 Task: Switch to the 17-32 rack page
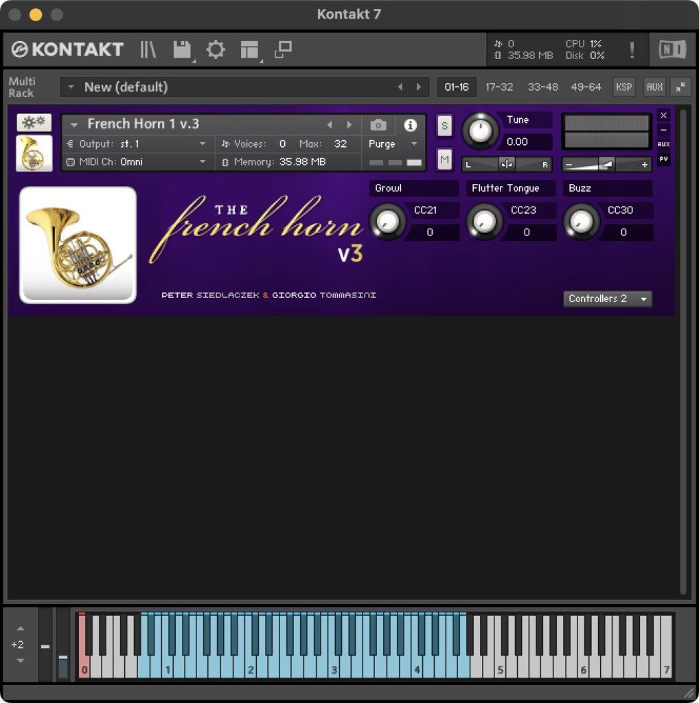tap(499, 87)
